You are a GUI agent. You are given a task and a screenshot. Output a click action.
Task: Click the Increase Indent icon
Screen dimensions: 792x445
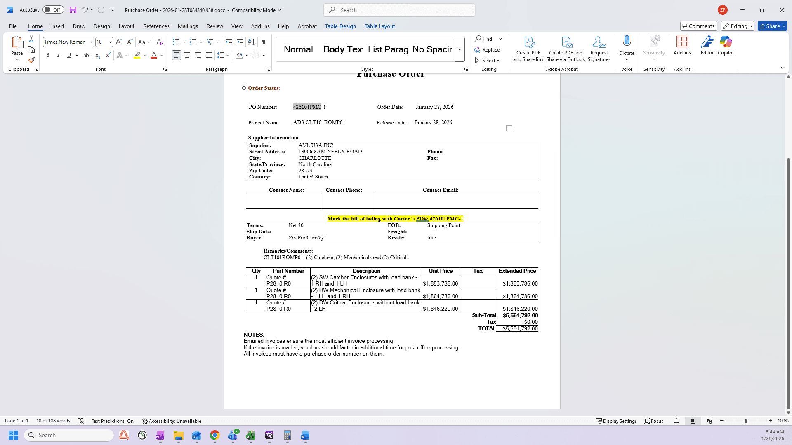tap(240, 42)
